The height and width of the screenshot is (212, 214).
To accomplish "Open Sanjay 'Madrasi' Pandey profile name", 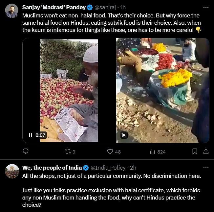I will pos(53,7).
